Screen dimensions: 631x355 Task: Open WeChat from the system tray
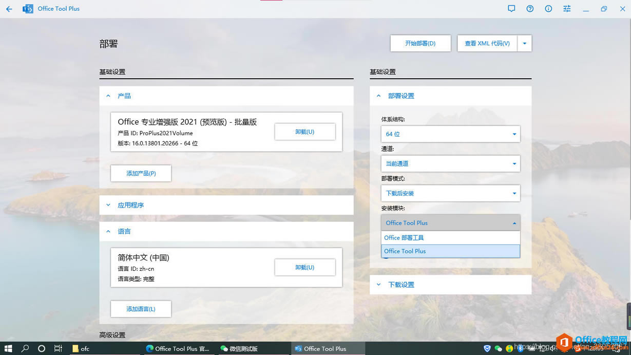click(498, 348)
